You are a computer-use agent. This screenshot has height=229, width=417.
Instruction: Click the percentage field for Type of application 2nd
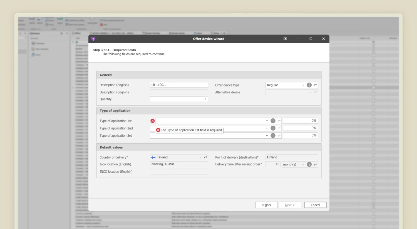[x=300, y=128]
